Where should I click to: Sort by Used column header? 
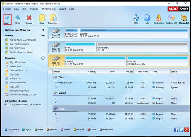(106, 72)
